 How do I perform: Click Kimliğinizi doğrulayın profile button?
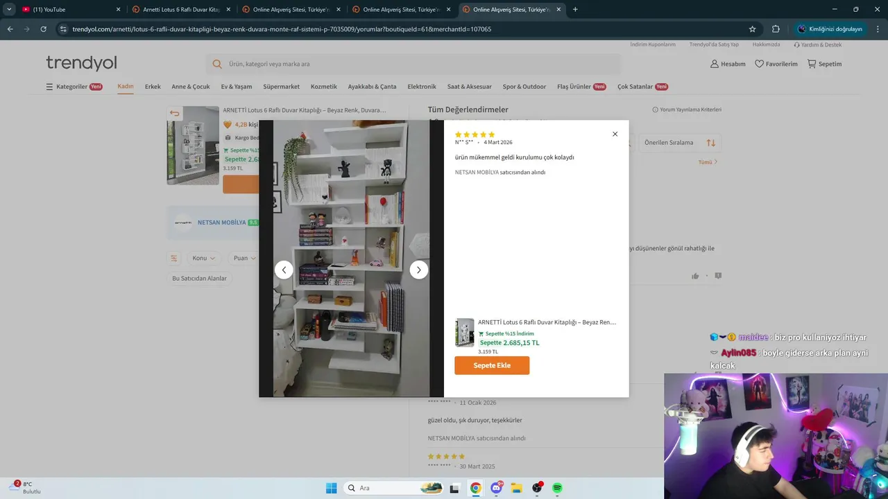830,29
